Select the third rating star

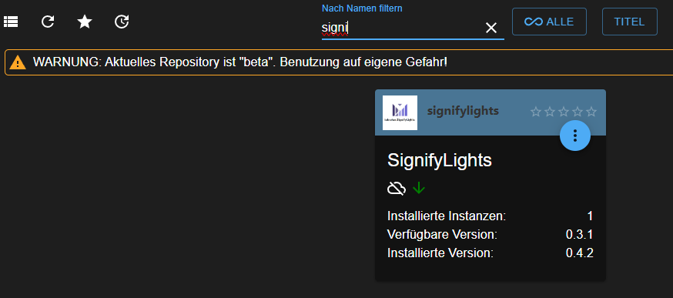point(564,112)
